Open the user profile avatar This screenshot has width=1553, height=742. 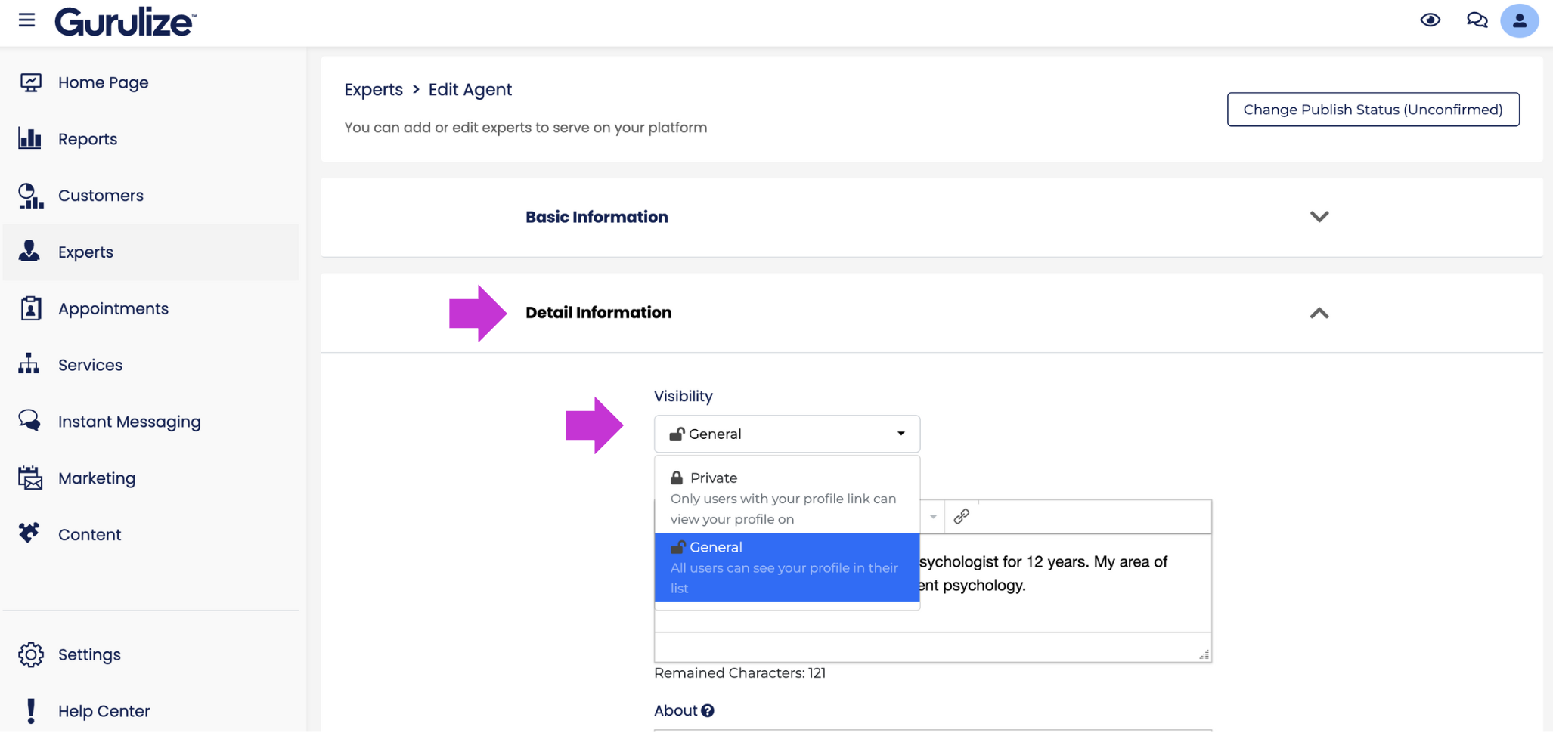pos(1520,21)
